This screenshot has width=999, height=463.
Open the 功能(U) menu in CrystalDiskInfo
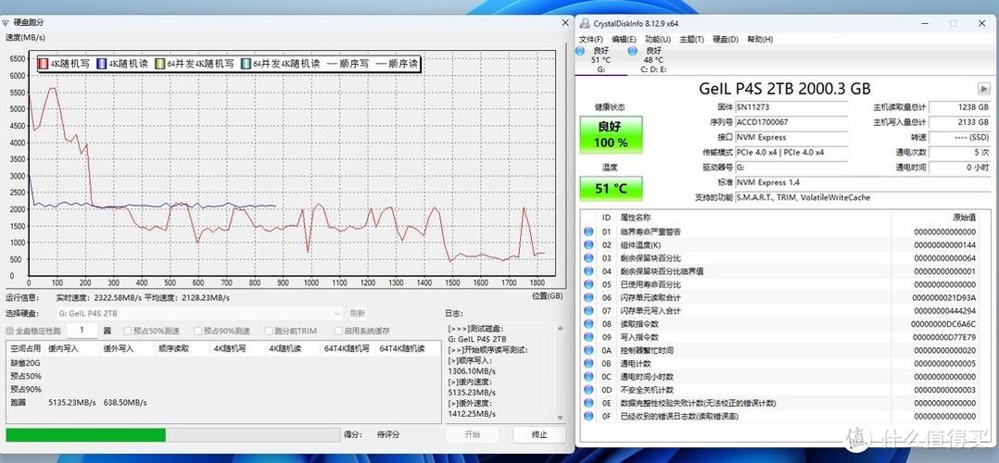(x=658, y=40)
